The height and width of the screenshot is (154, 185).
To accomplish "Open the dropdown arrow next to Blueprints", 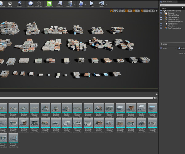I will [x=64, y=4].
